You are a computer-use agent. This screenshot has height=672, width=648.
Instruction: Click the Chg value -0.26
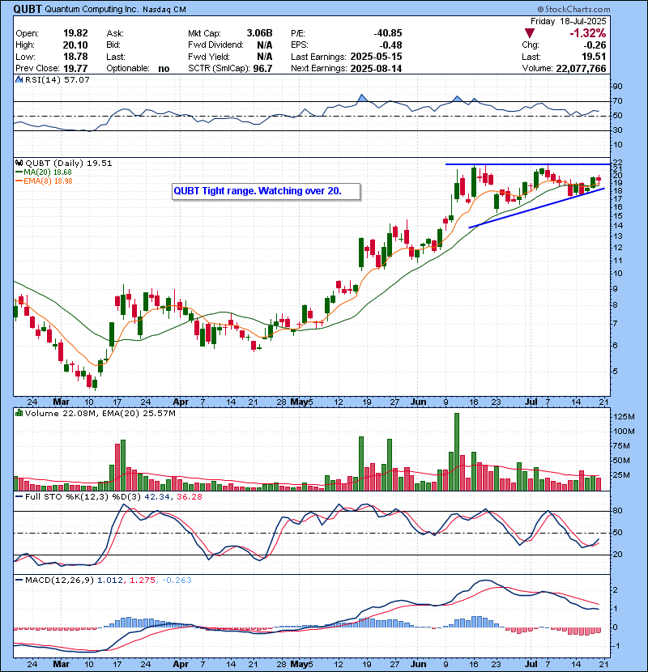coord(595,45)
